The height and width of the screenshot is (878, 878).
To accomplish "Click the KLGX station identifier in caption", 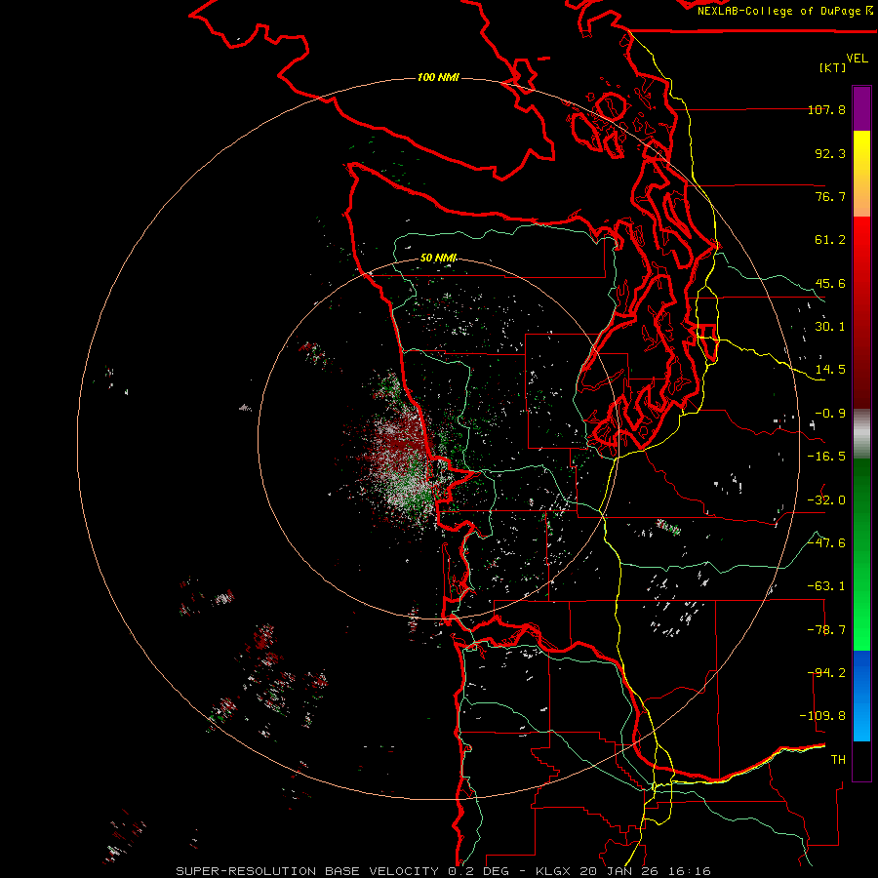I will 554,871.
